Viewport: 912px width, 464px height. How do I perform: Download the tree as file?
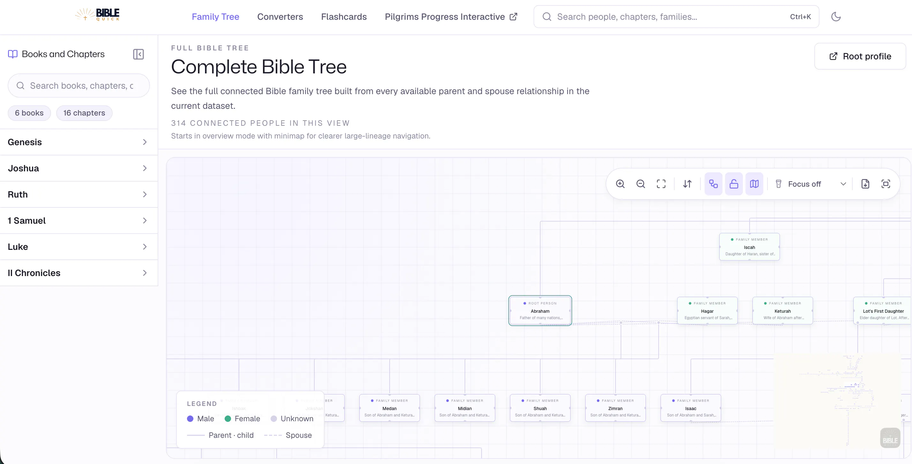[x=865, y=184]
